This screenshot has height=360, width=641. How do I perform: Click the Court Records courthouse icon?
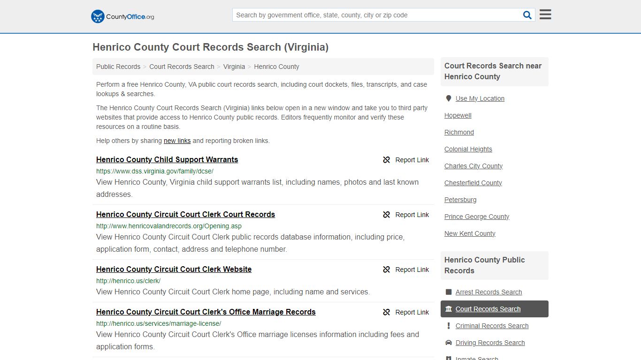pyautogui.click(x=449, y=309)
